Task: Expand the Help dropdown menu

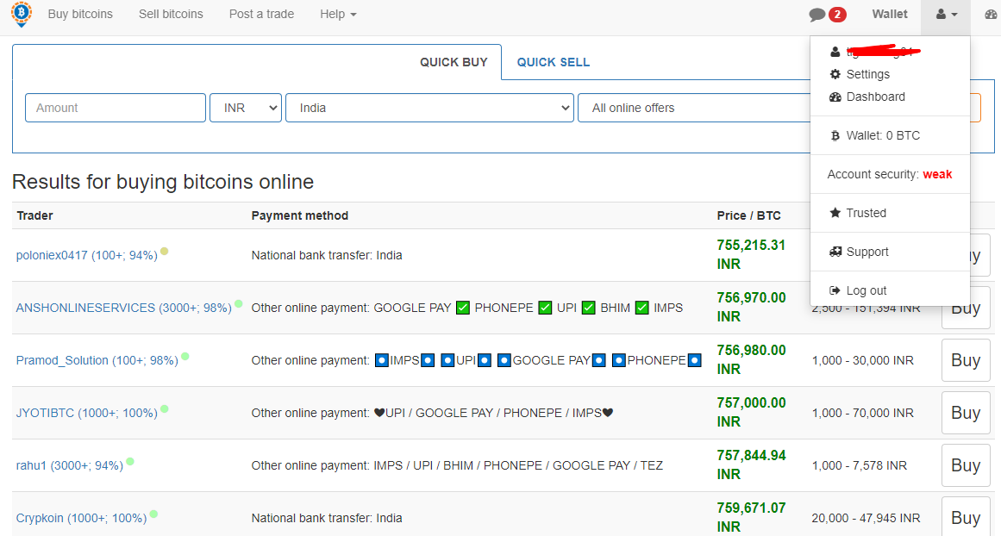Action: click(338, 14)
